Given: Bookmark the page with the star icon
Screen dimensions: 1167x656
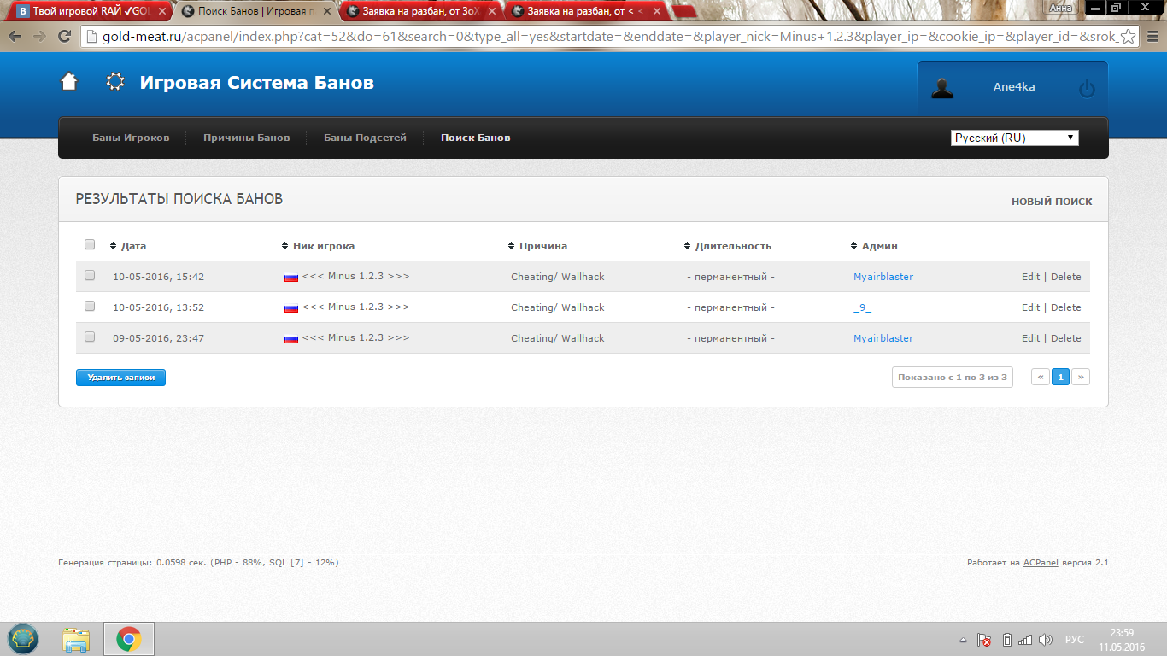Looking at the screenshot, I should click(1128, 37).
